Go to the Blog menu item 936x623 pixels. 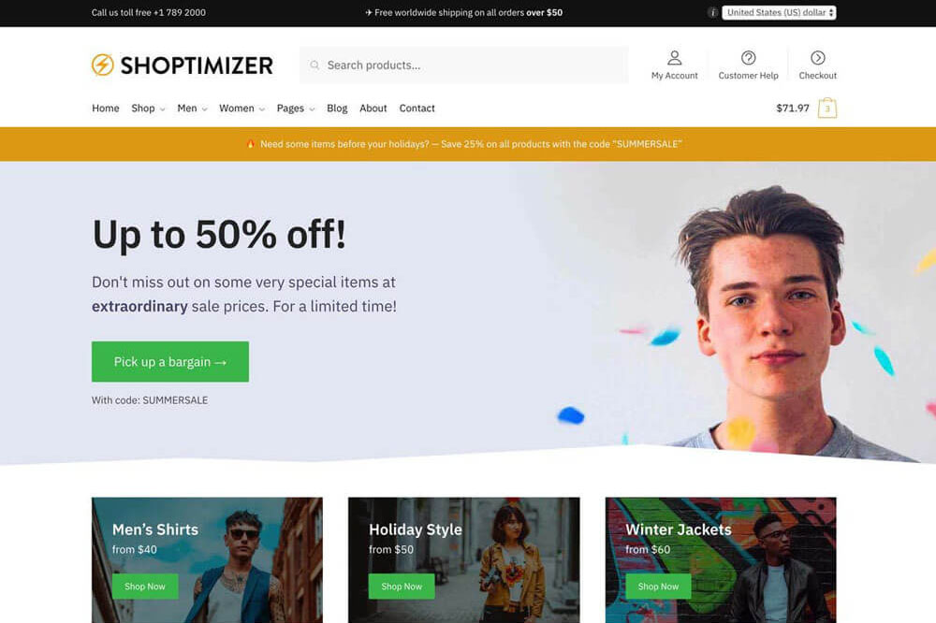337,108
